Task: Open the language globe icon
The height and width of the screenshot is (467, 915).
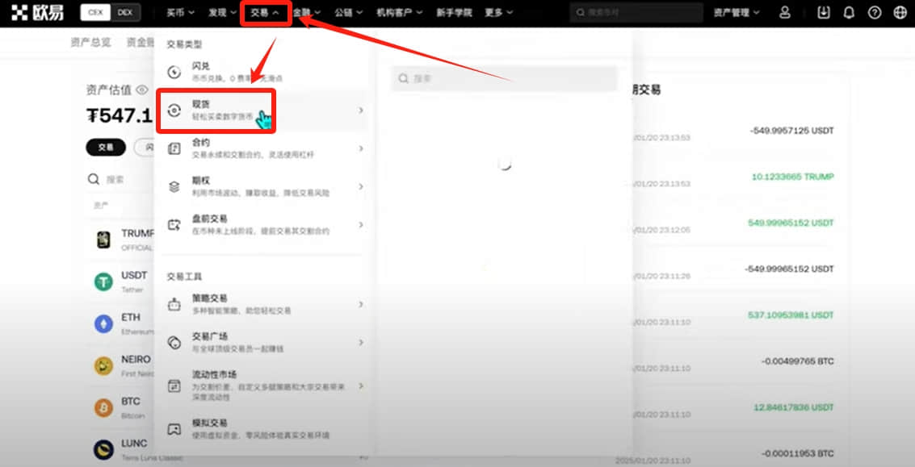Action: tap(900, 12)
